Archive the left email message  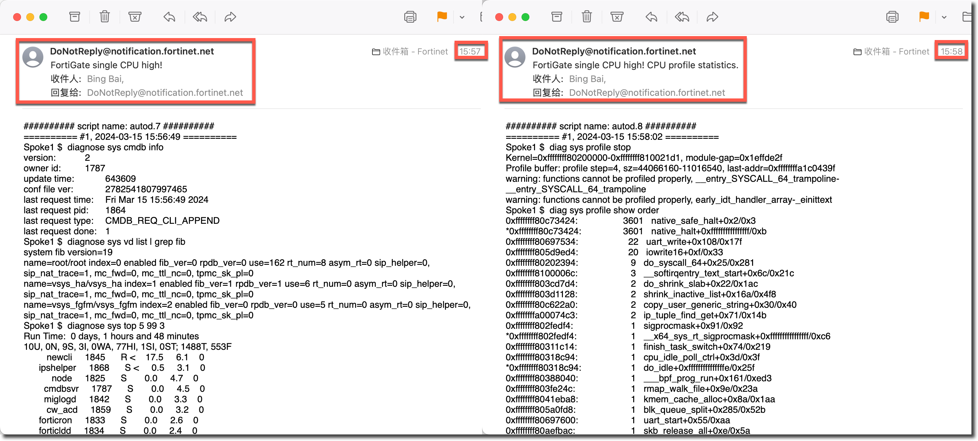[75, 17]
